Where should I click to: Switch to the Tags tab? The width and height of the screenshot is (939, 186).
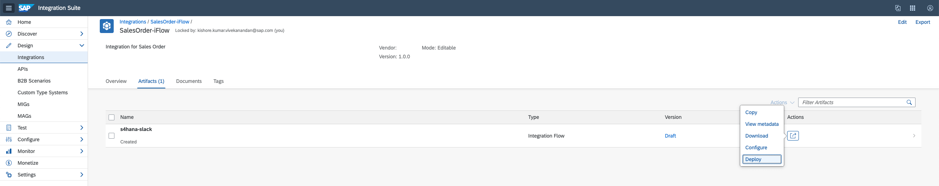click(219, 81)
